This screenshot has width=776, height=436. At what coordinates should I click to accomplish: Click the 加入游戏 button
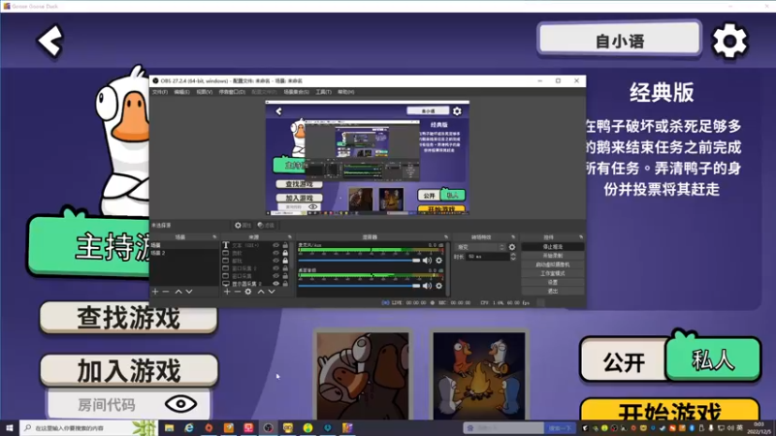(x=129, y=370)
